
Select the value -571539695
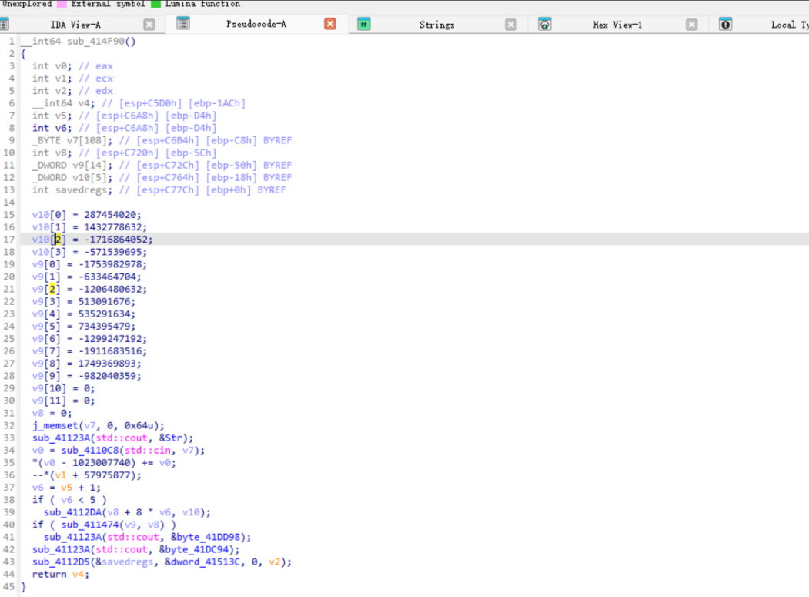tap(112, 252)
